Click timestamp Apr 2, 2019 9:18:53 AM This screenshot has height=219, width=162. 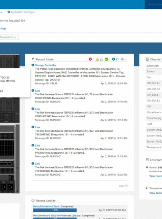pos(114,84)
